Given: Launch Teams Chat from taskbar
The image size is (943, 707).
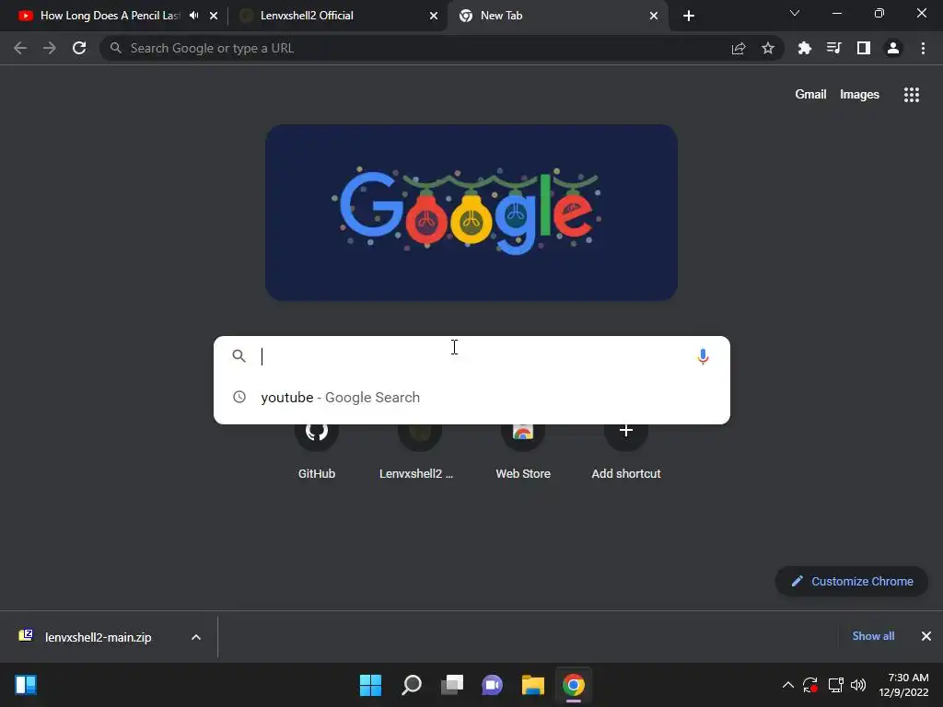Looking at the screenshot, I should [x=492, y=685].
